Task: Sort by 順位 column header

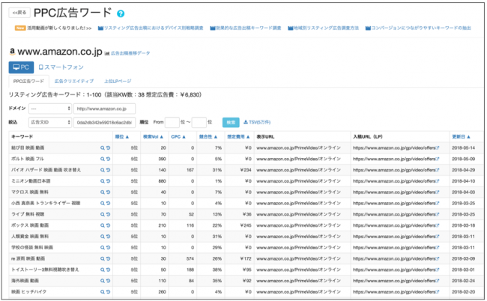Action: tap(121, 136)
